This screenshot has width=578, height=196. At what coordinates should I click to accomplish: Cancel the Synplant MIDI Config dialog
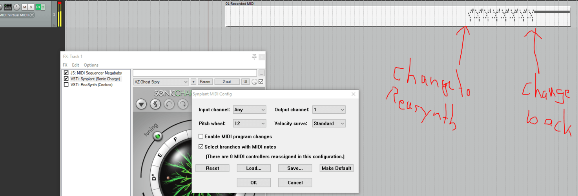pos(295,183)
